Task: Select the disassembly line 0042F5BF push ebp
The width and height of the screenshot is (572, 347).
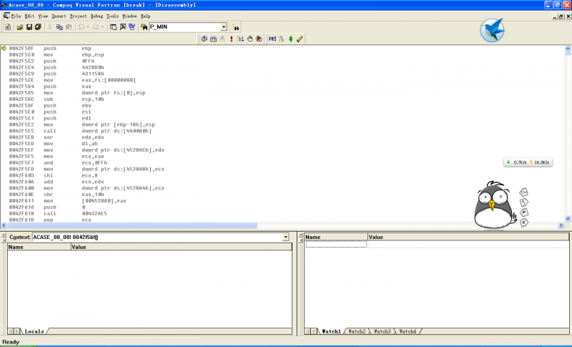Action: (50, 48)
